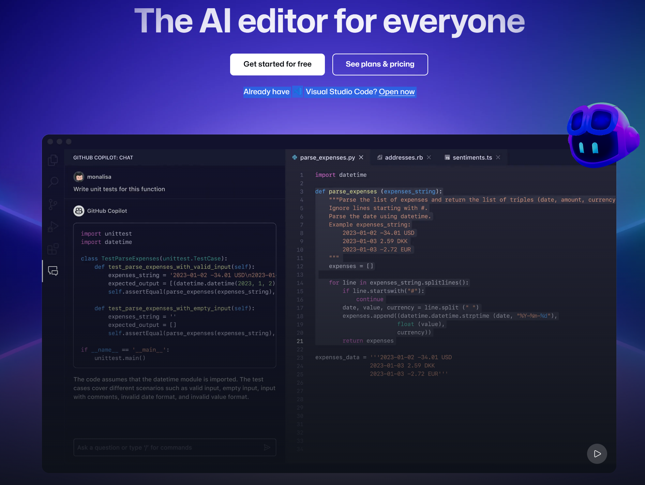Click 'expenses = []' on line 12
The image size is (645, 485).
coord(351,266)
